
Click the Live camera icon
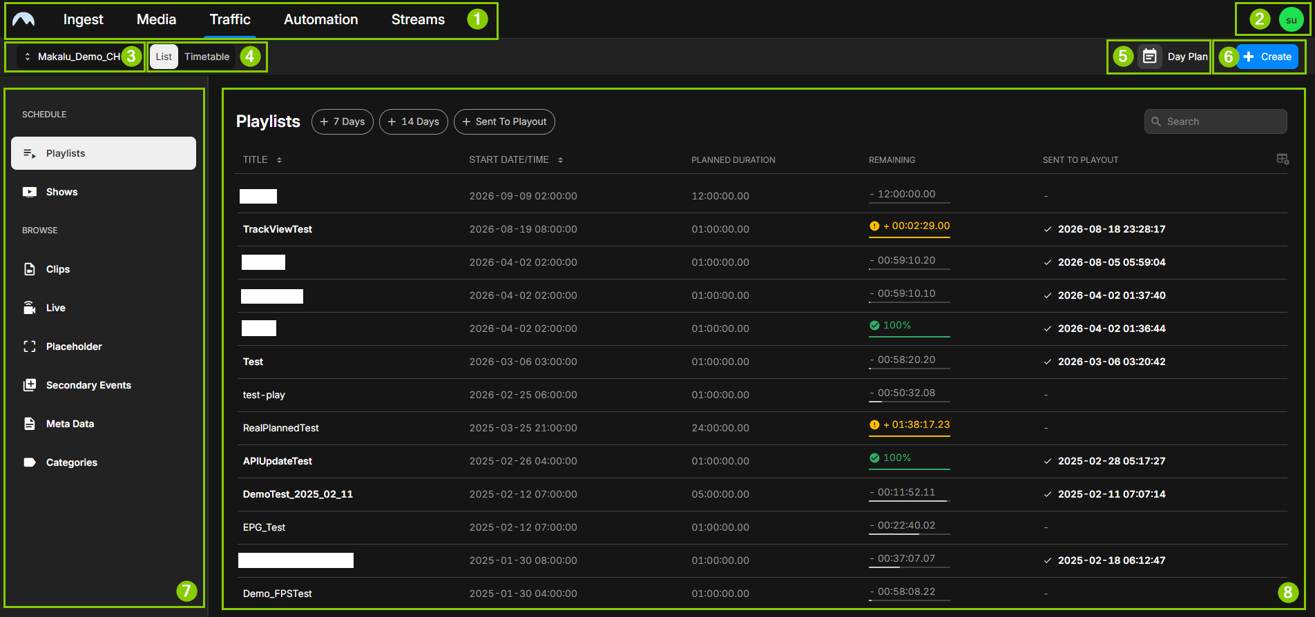click(x=30, y=308)
